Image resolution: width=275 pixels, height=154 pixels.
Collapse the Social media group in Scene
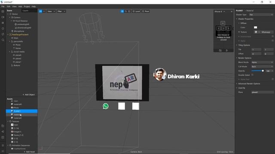click(9, 52)
